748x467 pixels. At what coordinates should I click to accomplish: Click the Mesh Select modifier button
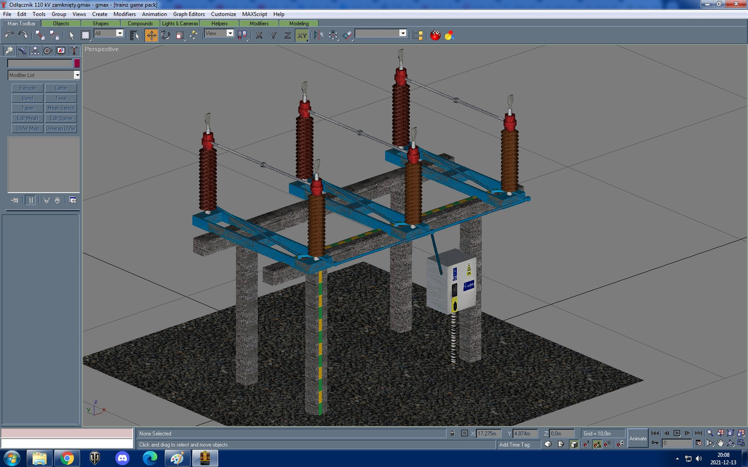[61, 108]
